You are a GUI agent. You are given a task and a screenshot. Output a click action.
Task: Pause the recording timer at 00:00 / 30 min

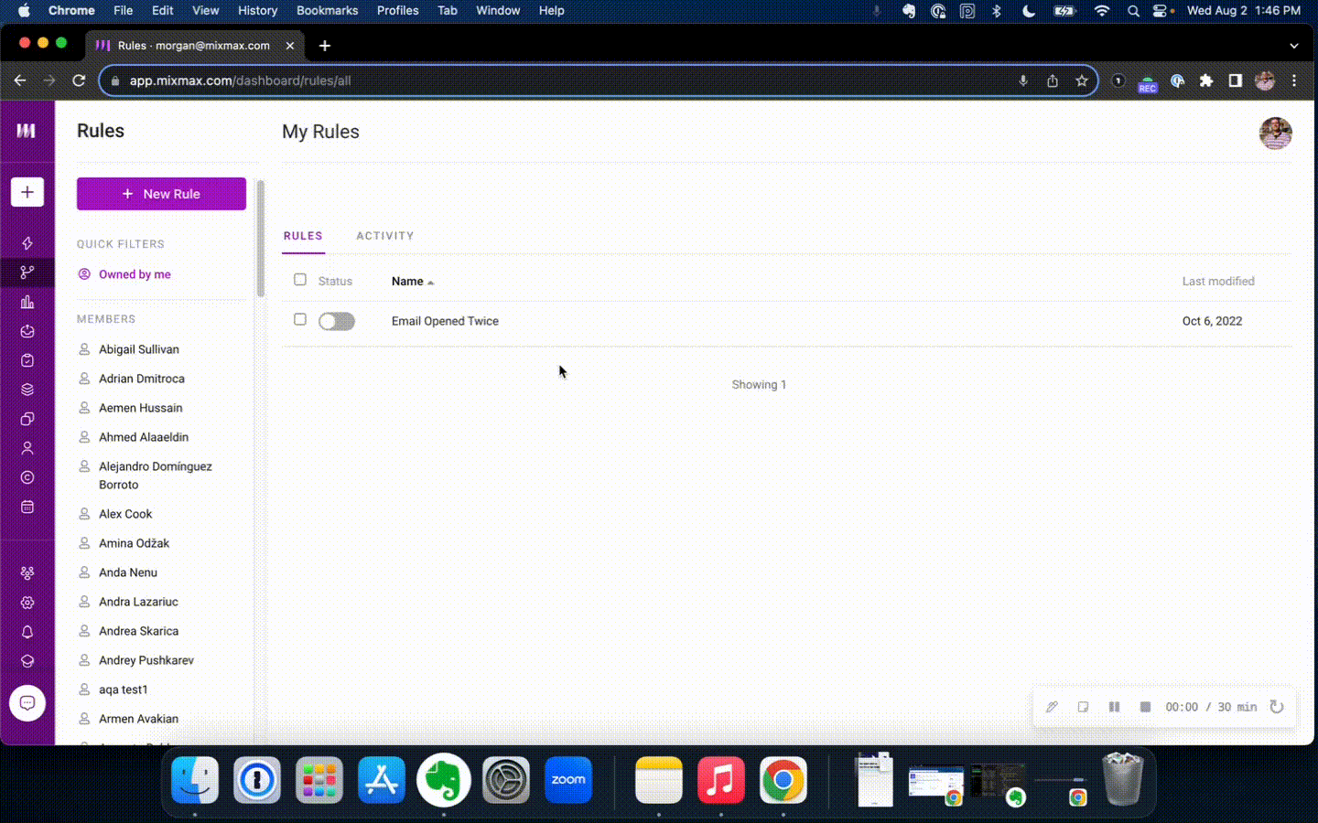[x=1115, y=707]
